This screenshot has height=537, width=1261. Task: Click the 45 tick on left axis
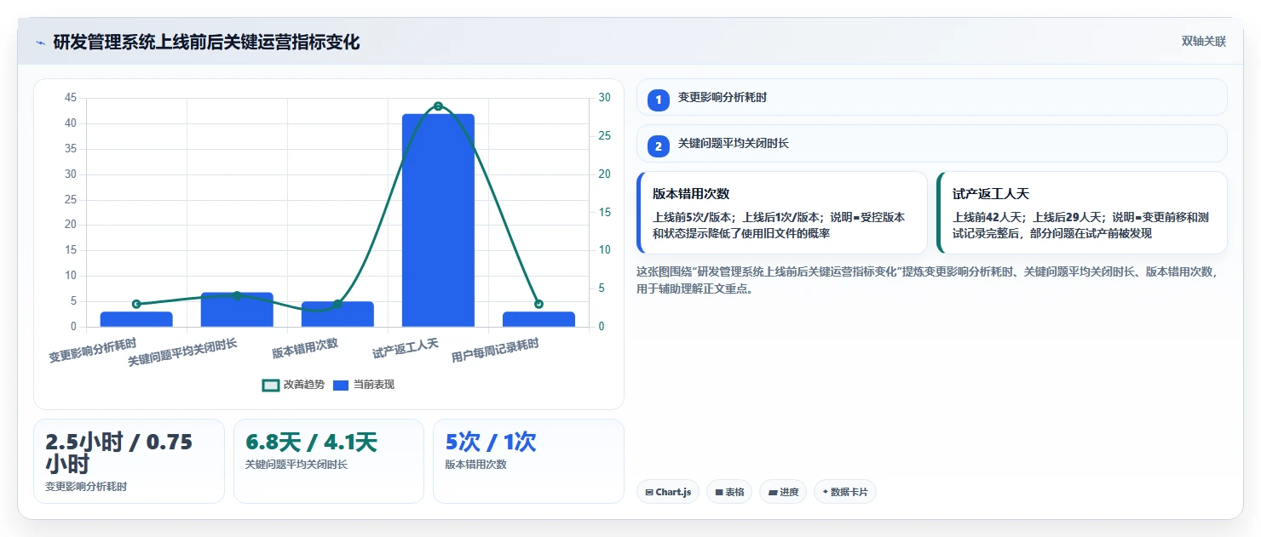(x=71, y=98)
